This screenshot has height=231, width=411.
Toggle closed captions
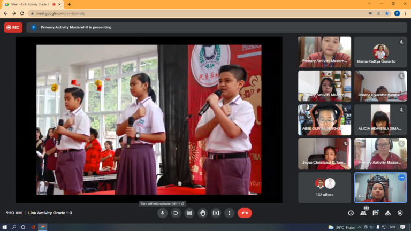coord(189,213)
